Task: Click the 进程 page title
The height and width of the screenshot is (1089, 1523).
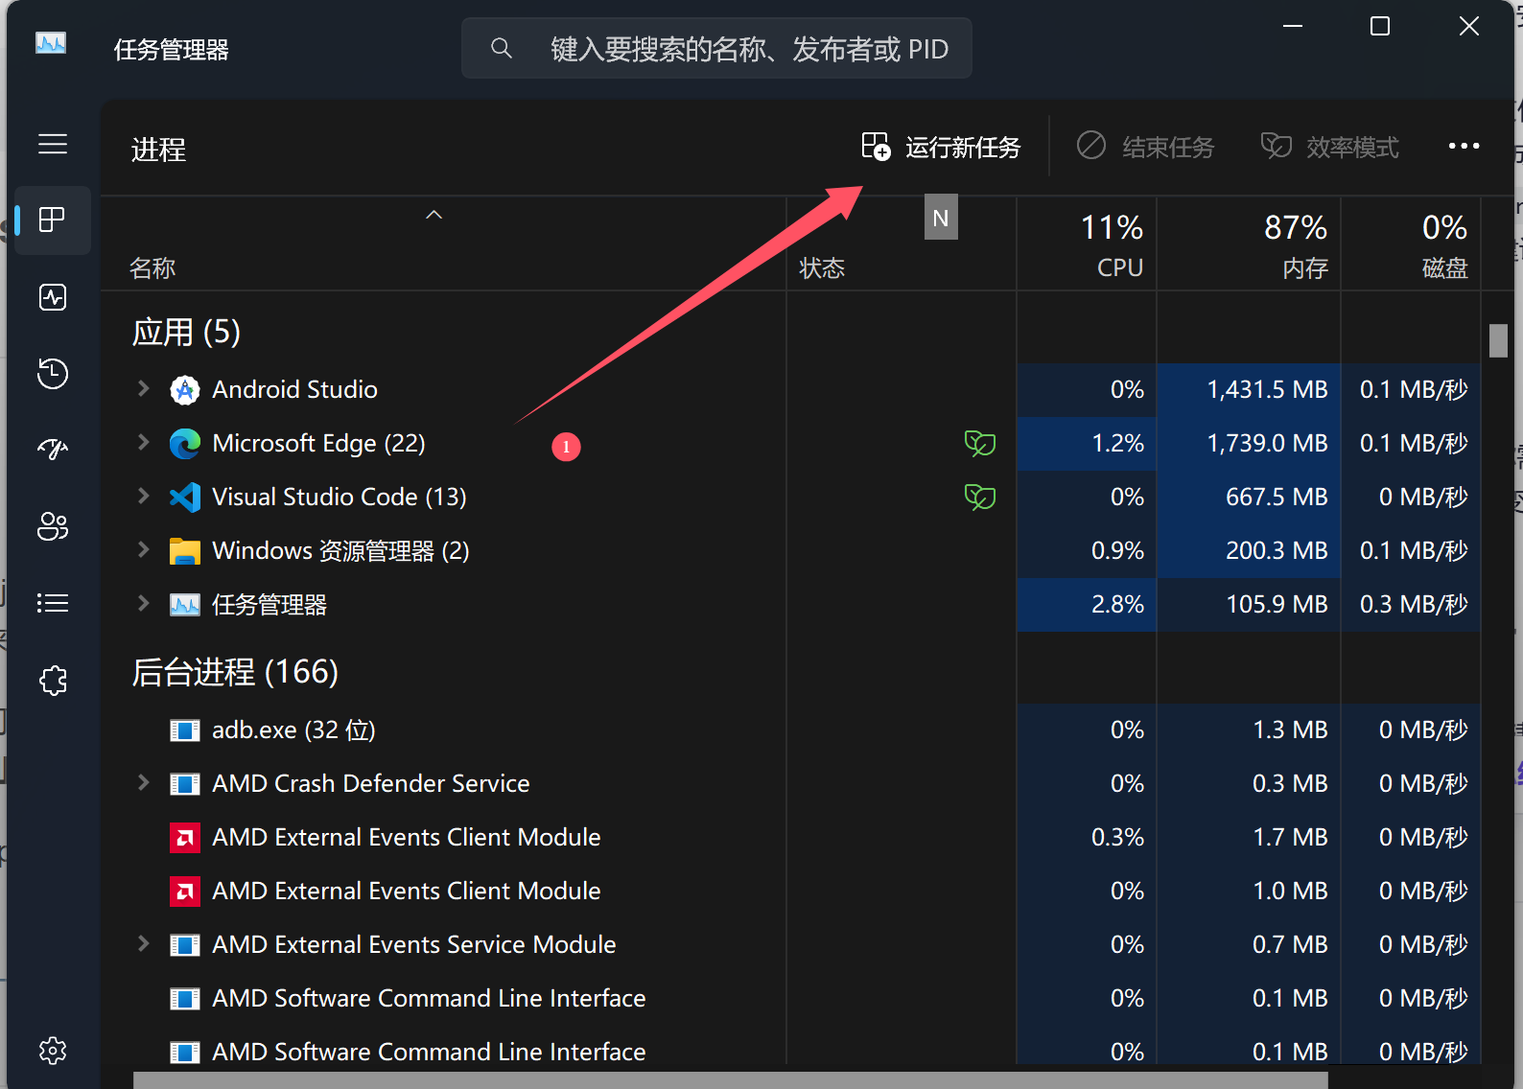Action: (158, 150)
